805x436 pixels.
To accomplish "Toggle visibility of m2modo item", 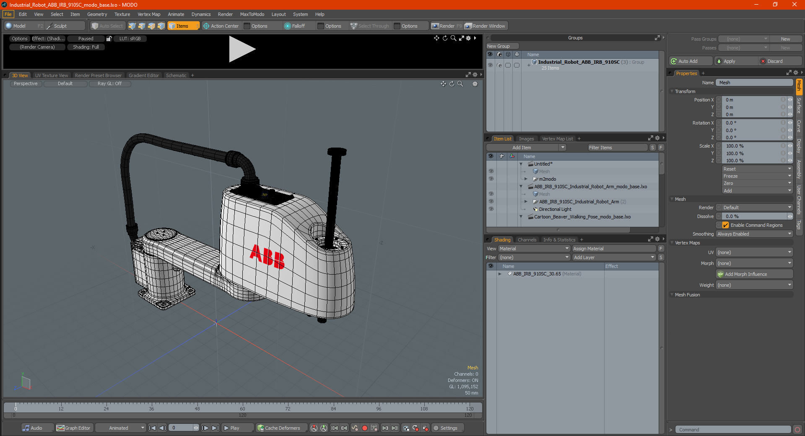I will coord(491,179).
